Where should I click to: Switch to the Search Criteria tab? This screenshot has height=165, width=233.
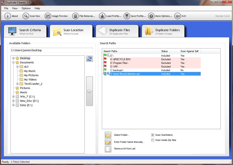tap(25, 31)
